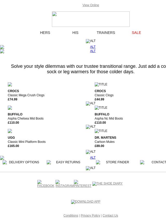Click the Pinterest icon image

(x=76, y=182)
